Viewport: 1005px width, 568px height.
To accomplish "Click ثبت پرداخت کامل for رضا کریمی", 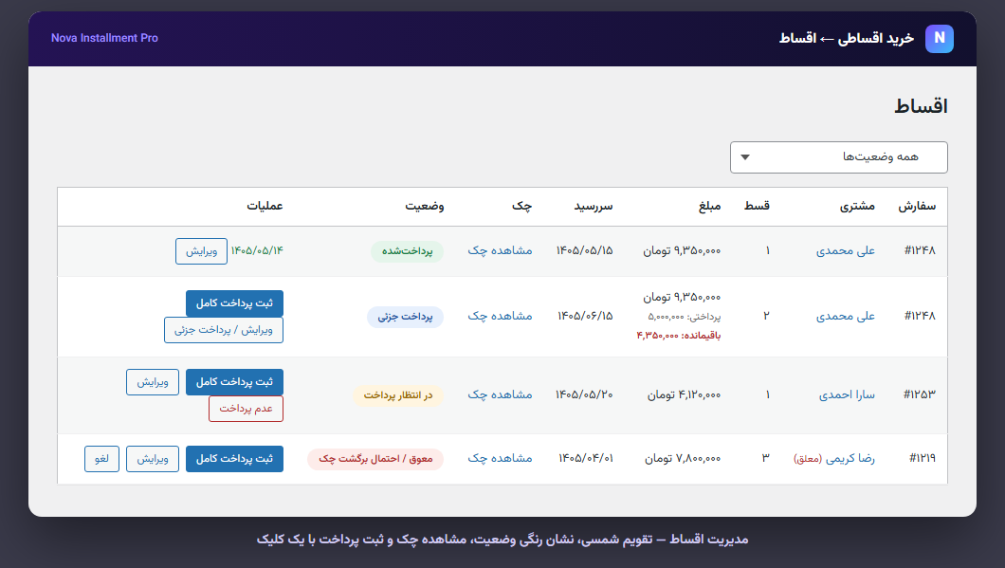I will click(x=234, y=459).
